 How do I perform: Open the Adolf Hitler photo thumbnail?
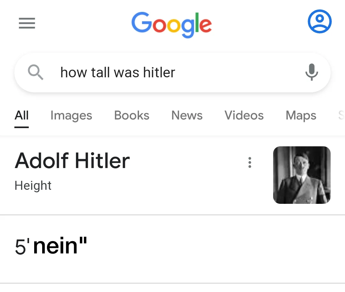[302, 175]
